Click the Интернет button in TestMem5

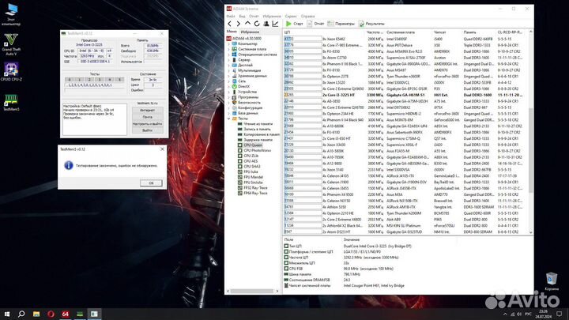(x=147, y=110)
